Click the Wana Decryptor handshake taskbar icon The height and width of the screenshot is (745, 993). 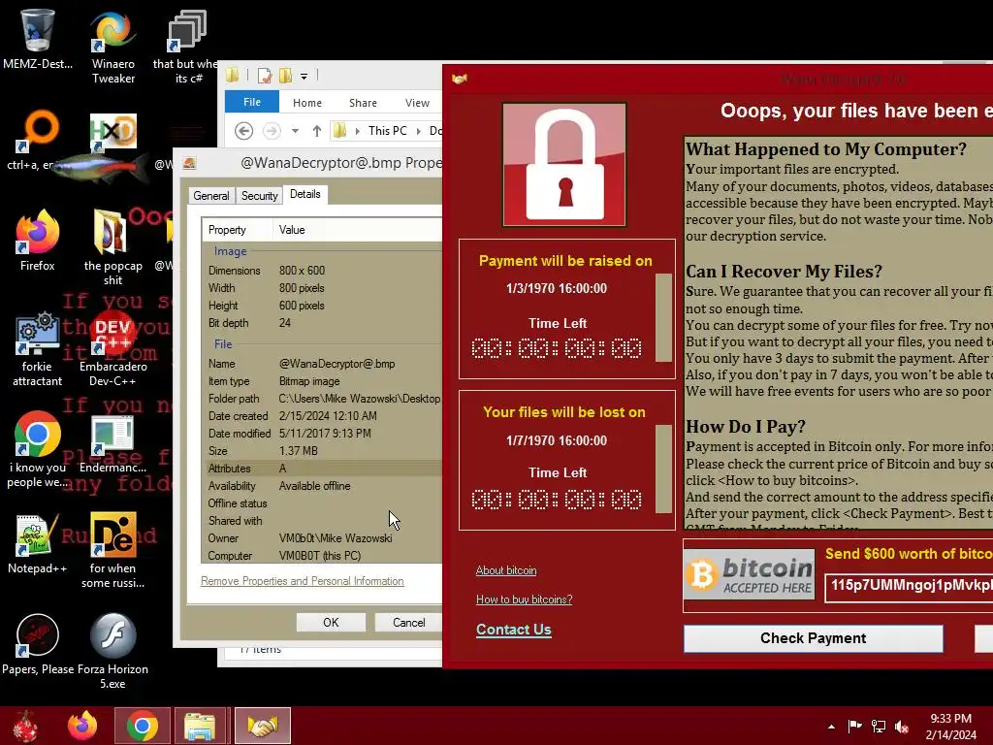[262, 726]
